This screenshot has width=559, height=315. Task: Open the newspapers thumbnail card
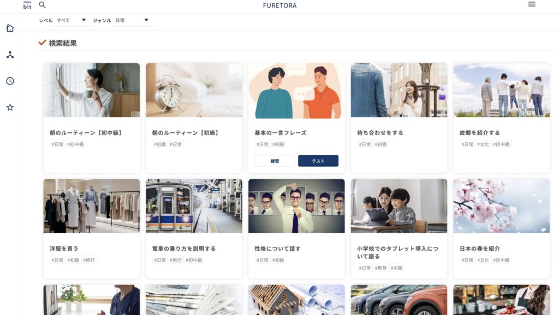pyautogui.click(x=194, y=300)
